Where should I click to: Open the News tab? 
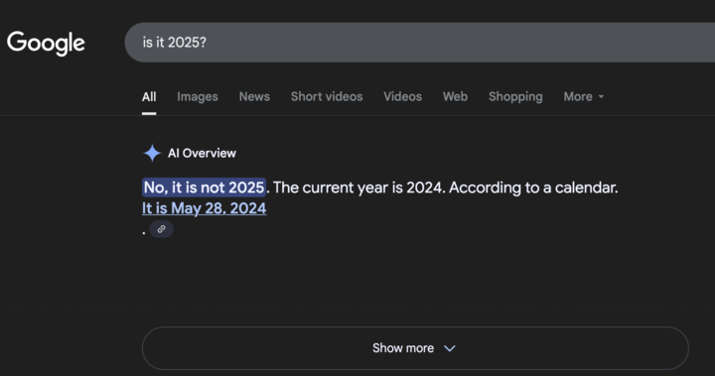coord(254,96)
